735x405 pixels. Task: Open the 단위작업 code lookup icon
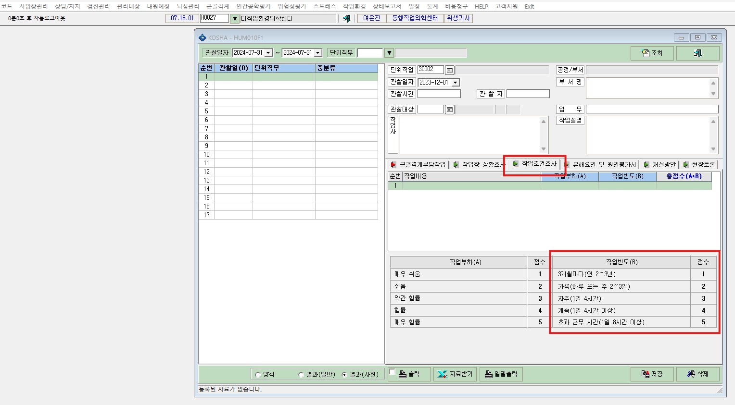(449, 70)
